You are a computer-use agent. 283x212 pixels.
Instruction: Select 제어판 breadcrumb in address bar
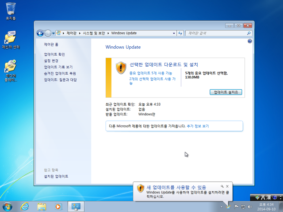click(71, 33)
